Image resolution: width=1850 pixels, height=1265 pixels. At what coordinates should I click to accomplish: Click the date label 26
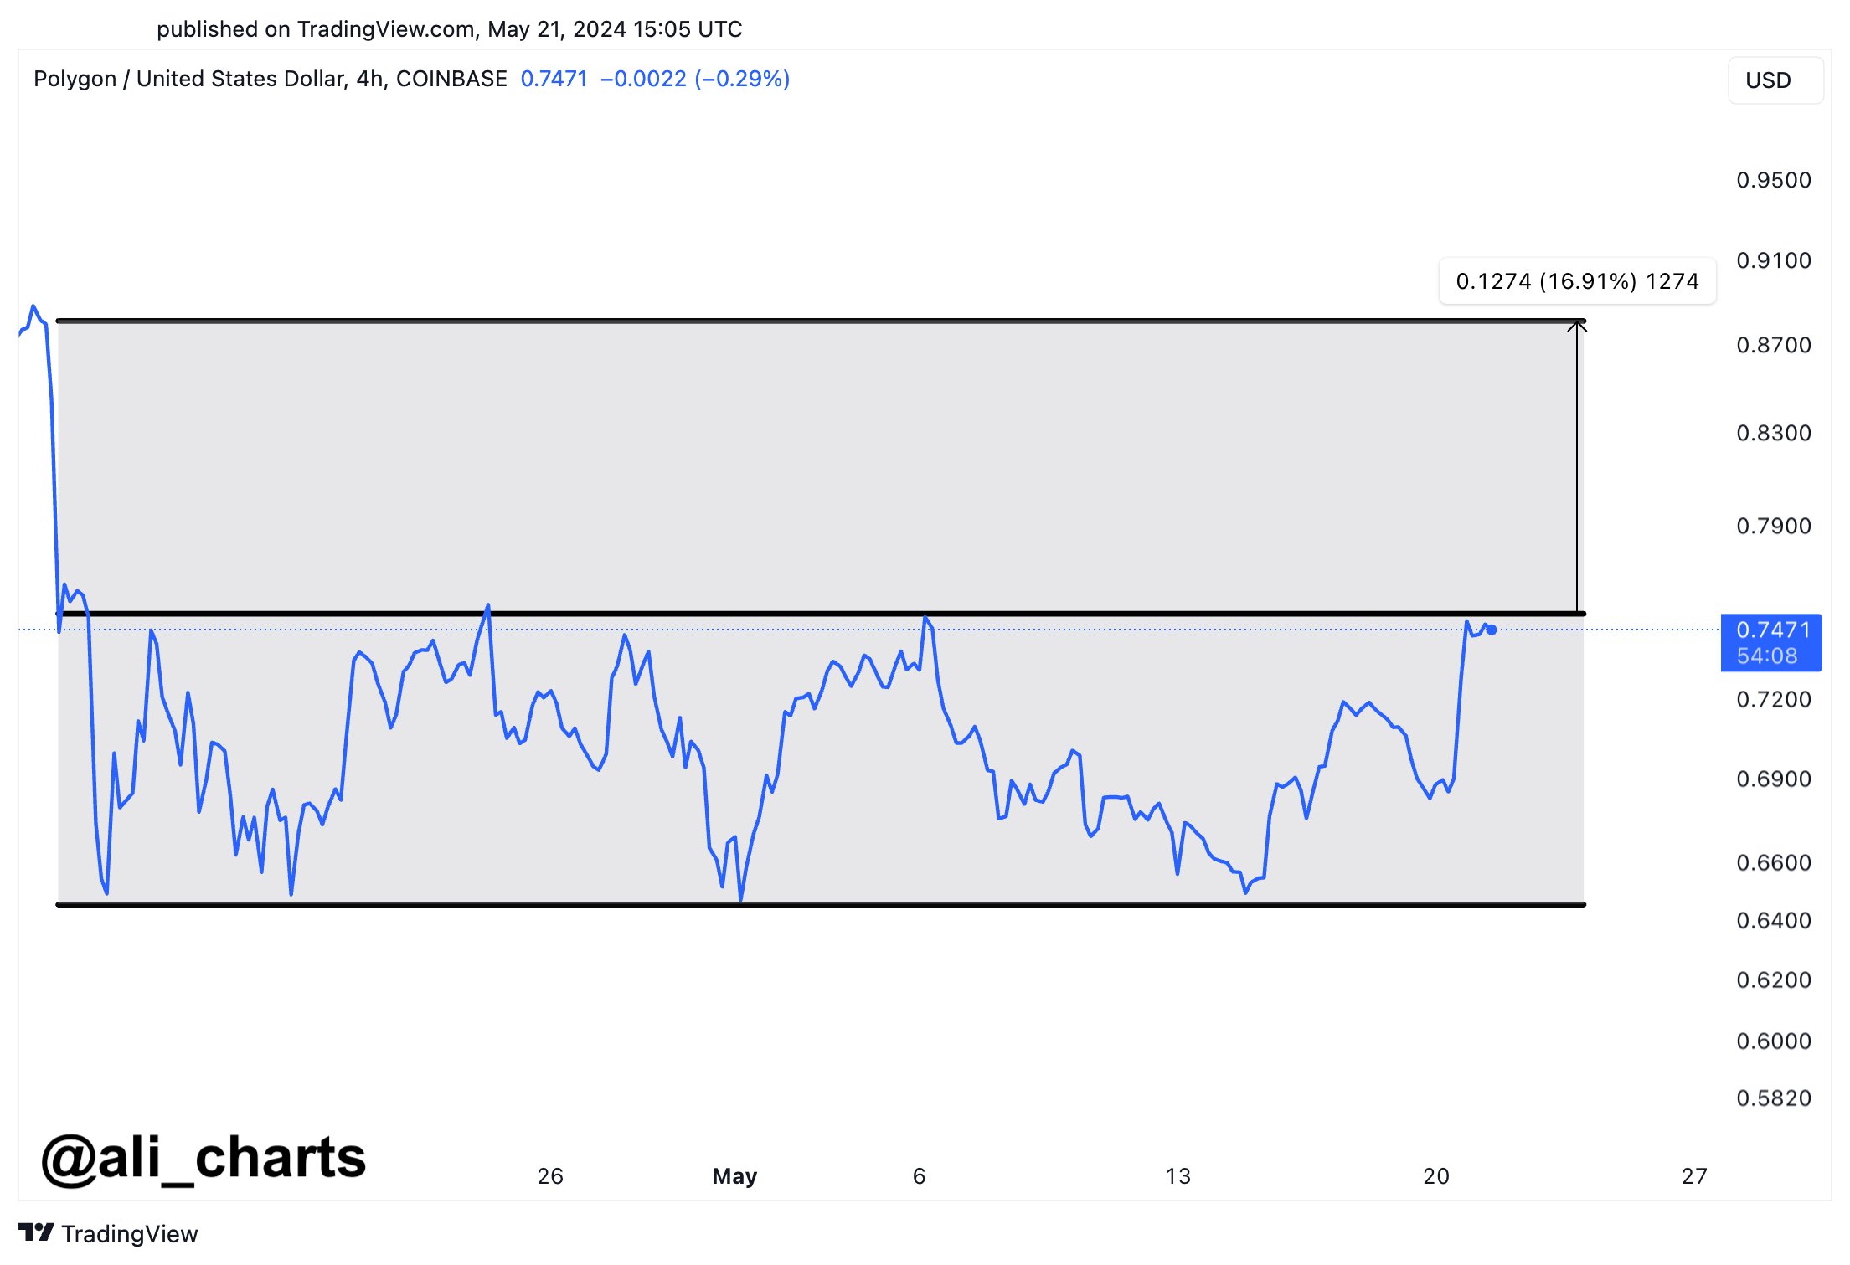pos(550,1176)
